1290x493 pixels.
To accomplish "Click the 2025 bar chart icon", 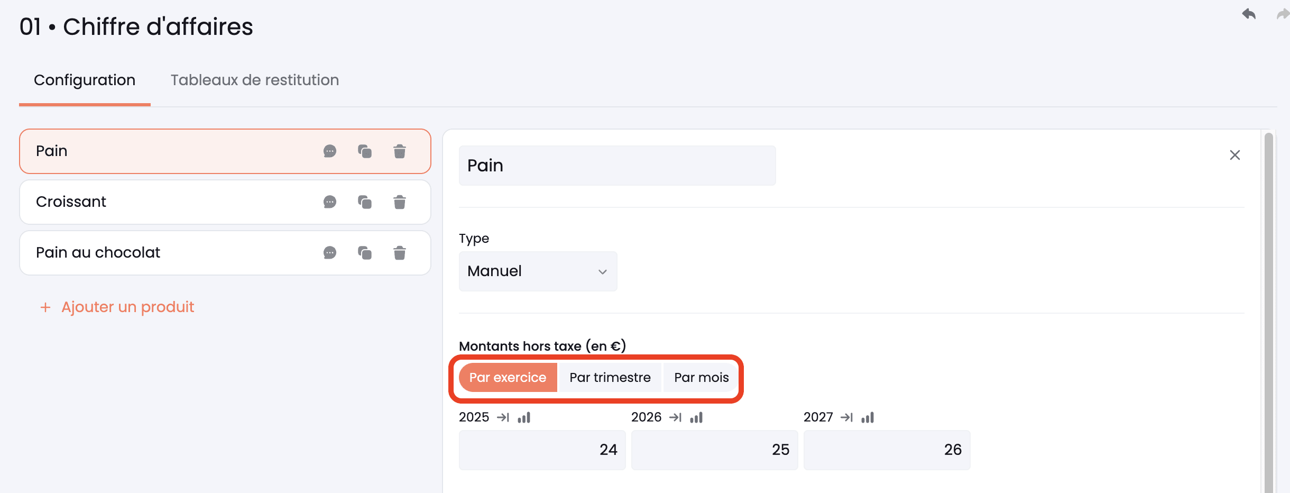I will tap(524, 417).
